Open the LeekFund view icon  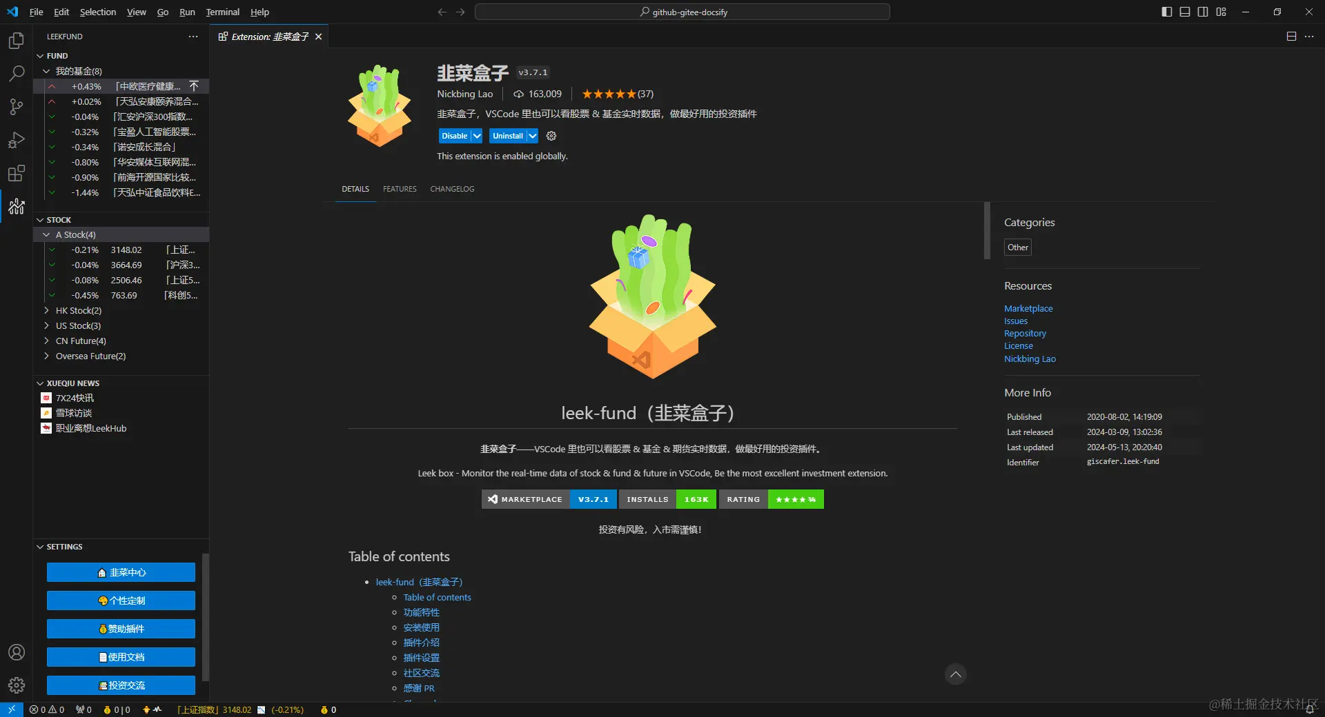click(17, 206)
